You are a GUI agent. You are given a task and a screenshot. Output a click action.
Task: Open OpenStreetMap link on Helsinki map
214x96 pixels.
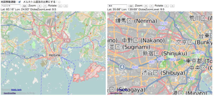point(10,93)
